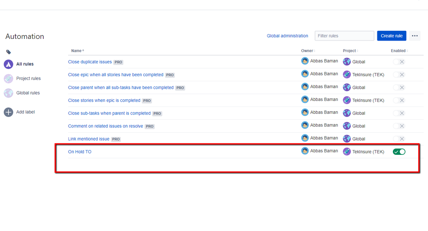Click Global project icon in Link mentioned issue row
The height and width of the screenshot is (231, 428).
(347, 139)
